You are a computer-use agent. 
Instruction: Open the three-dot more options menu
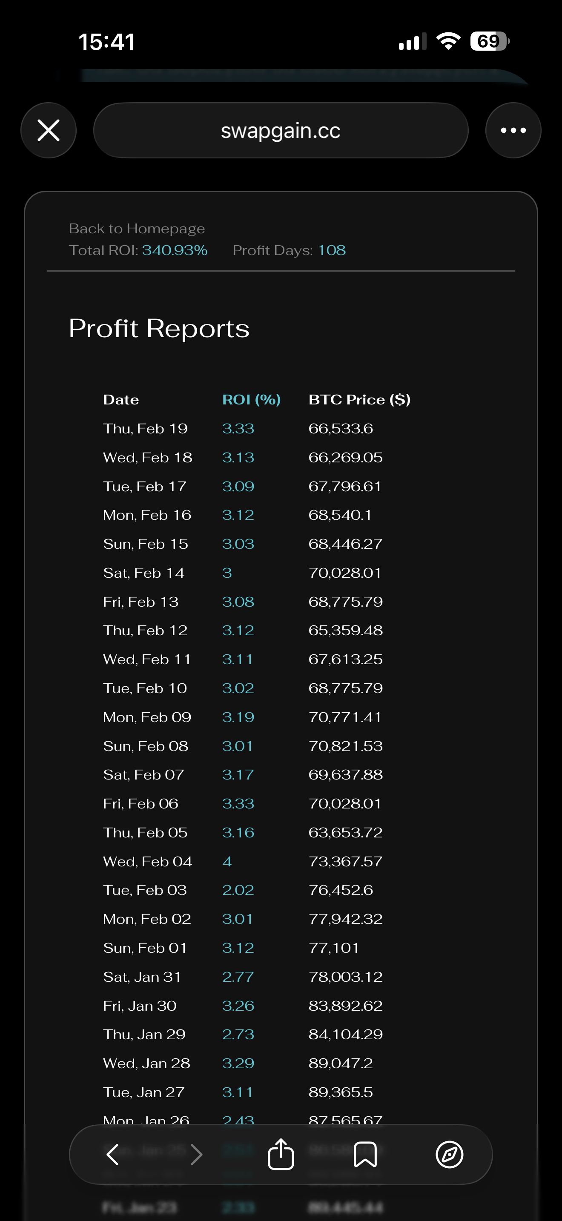tap(513, 130)
